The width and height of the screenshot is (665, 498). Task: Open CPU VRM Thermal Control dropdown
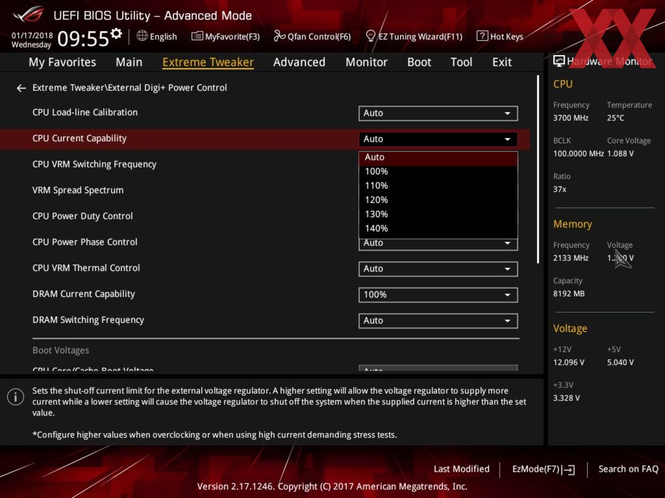tap(438, 269)
